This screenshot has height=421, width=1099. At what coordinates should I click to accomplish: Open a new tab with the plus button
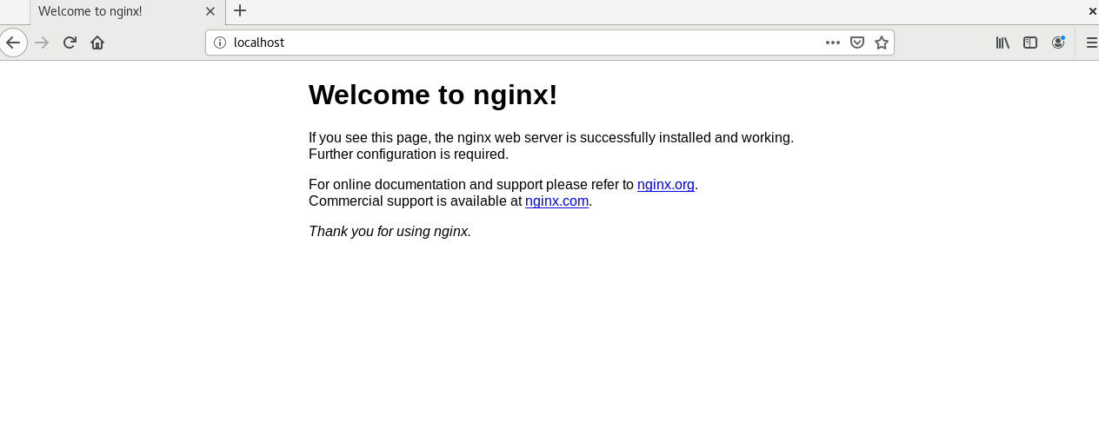point(240,11)
